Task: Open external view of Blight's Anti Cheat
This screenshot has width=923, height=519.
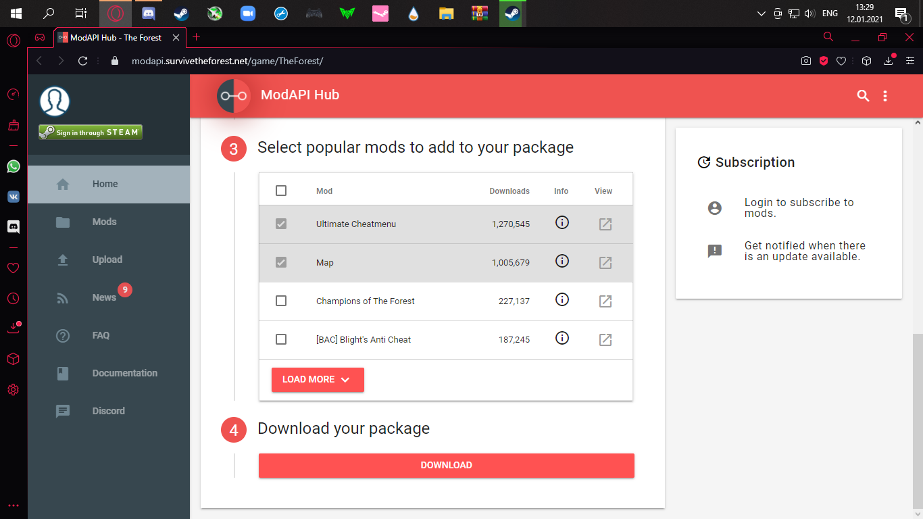Action: [x=605, y=340]
